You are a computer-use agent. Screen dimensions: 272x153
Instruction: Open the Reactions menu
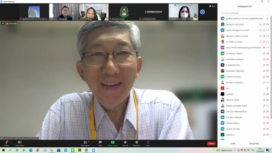(x=136, y=143)
